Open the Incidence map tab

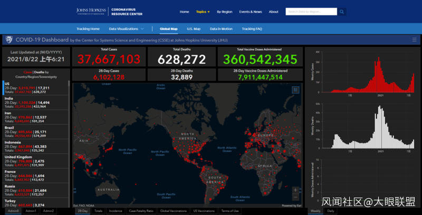[x=116, y=211]
